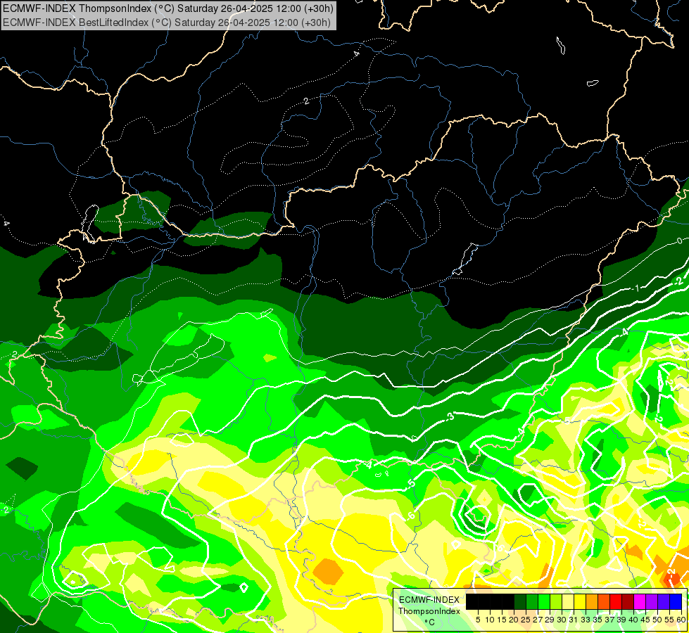Image resolution: width=689 pixels, height=633 pixels.
Task: Select the yellow-green 29–30 legend swatch
Action: tap(556, 601)
